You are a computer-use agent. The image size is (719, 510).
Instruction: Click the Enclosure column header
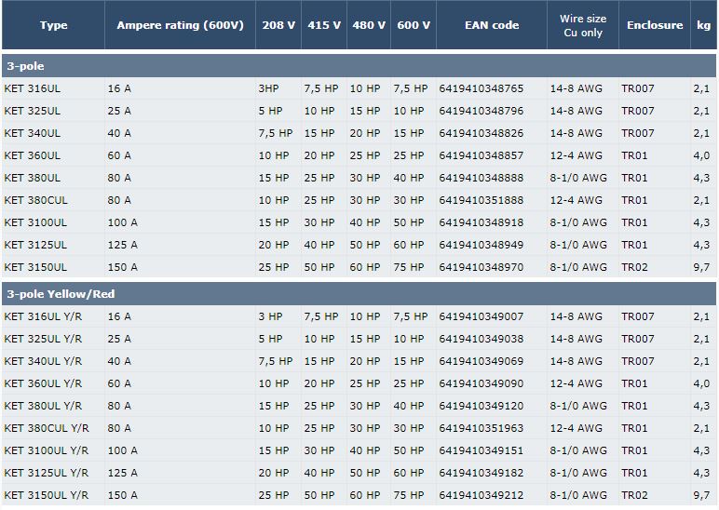pyautogui.click(x=655, y=25)
